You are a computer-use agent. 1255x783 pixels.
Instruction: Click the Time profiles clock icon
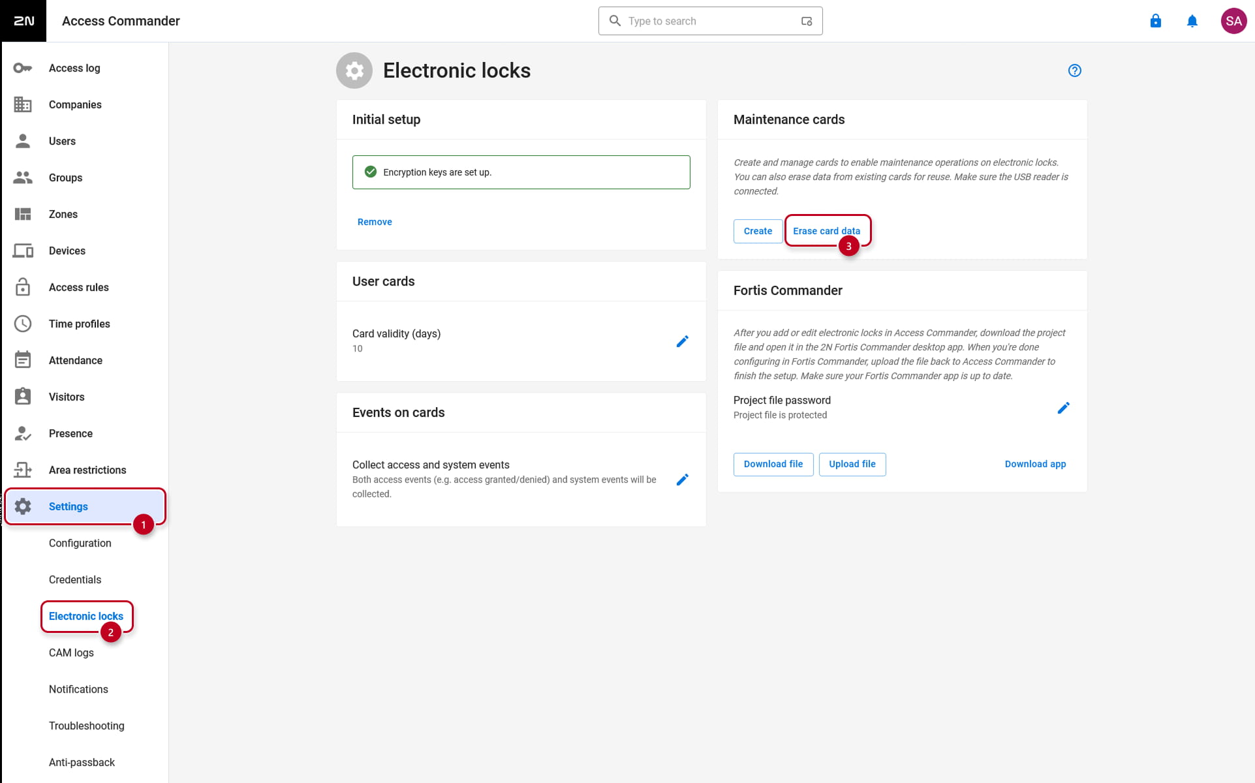tap(23, 324)
